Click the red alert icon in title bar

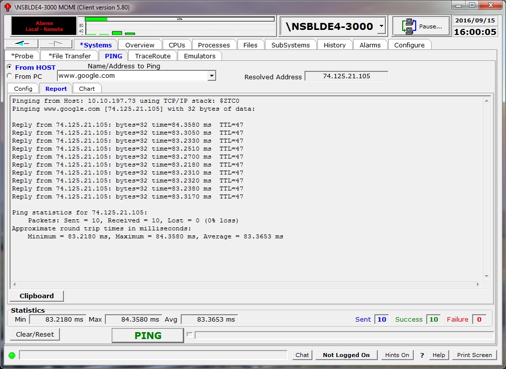click(7, 7)
